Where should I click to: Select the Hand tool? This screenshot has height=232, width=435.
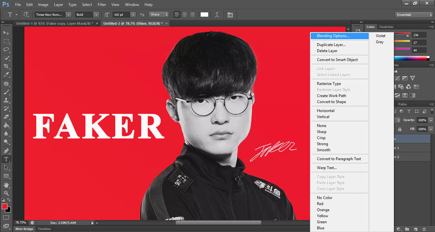[6, 185]
